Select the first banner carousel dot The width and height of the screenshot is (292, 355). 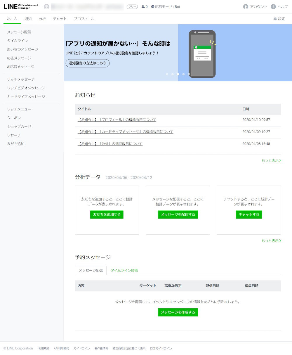167,74
